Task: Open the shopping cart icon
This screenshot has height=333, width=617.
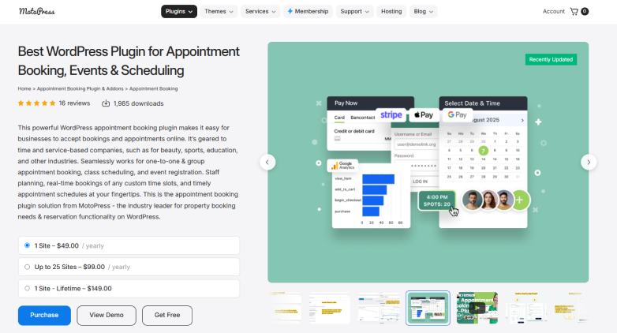Action: pos(574,11)
